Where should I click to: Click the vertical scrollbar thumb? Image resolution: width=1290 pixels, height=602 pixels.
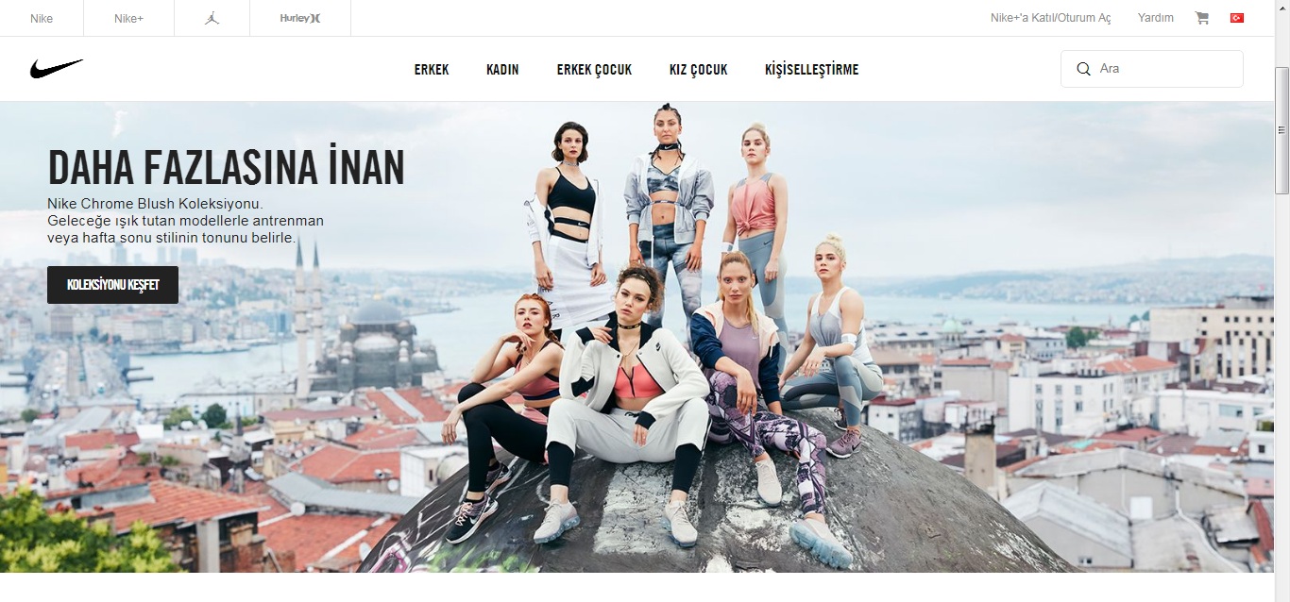pos(1282,130)
